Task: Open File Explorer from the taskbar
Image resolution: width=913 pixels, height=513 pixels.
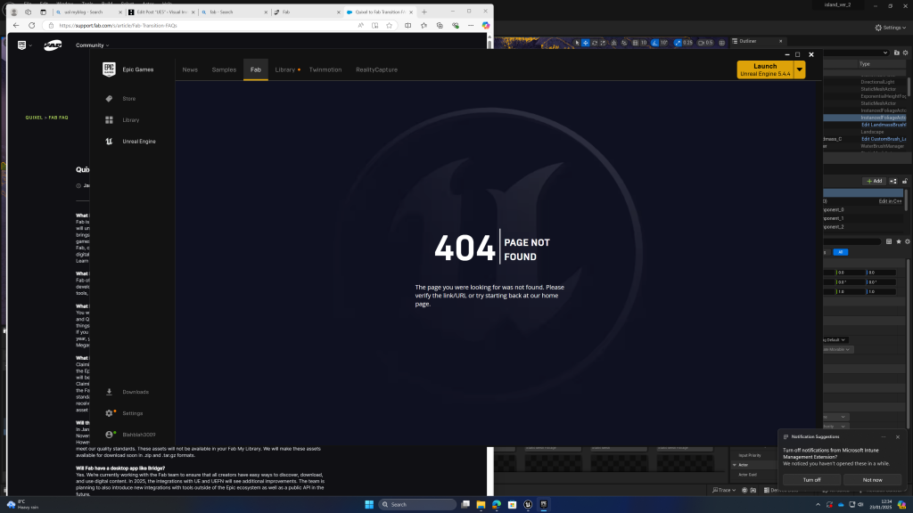Action: pyautogui.click(x=481, y=504)
